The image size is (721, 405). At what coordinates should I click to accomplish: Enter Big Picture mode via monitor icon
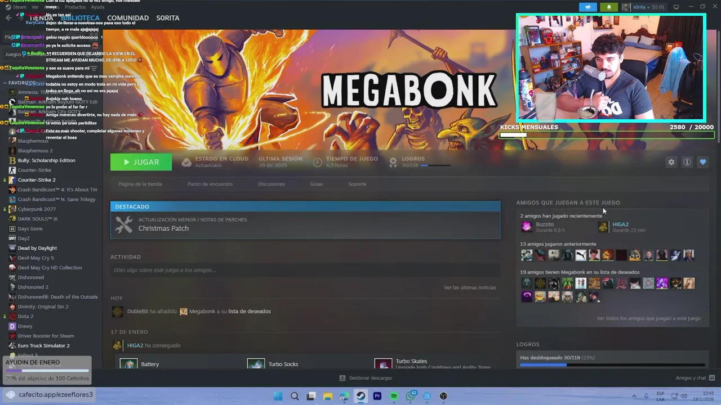(x=676, y=7)
